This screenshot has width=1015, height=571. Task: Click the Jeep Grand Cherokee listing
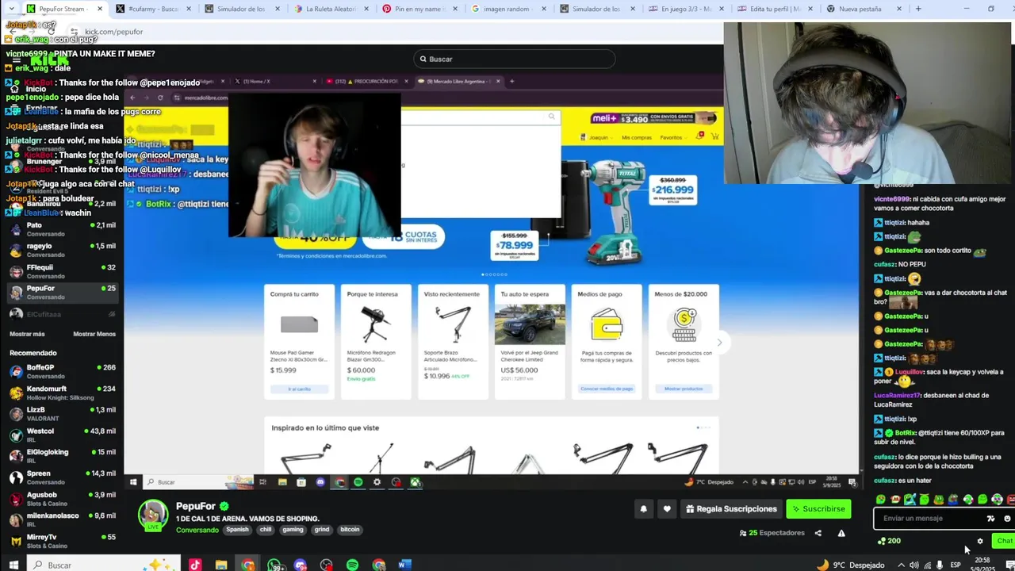coord(530,342)
